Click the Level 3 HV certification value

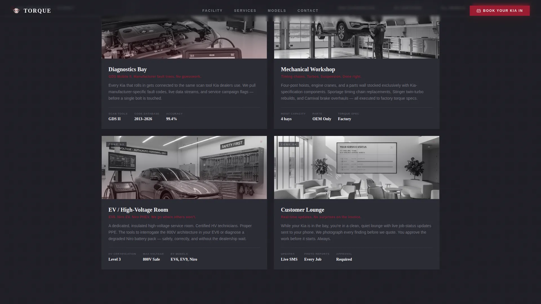114,260
